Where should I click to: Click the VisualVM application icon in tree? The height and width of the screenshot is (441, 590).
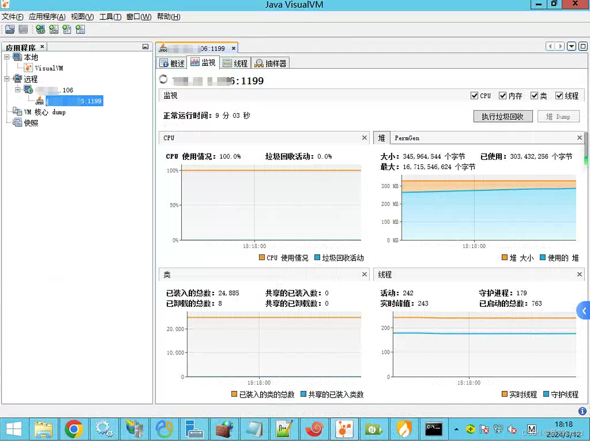click(29, 68)
